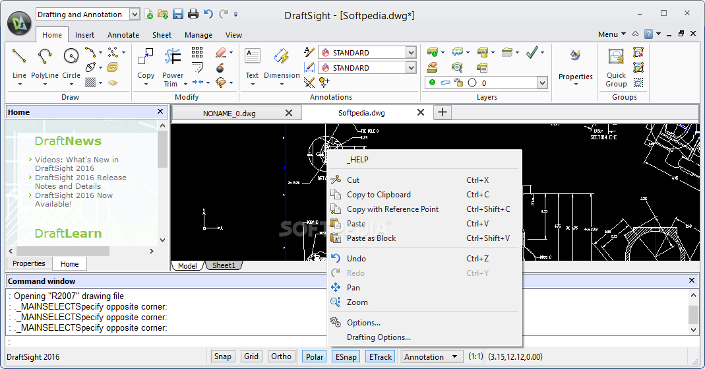Open the first STANDARD text style dropdown
Screen dimensions: 705x369
(x=411, y=53)
